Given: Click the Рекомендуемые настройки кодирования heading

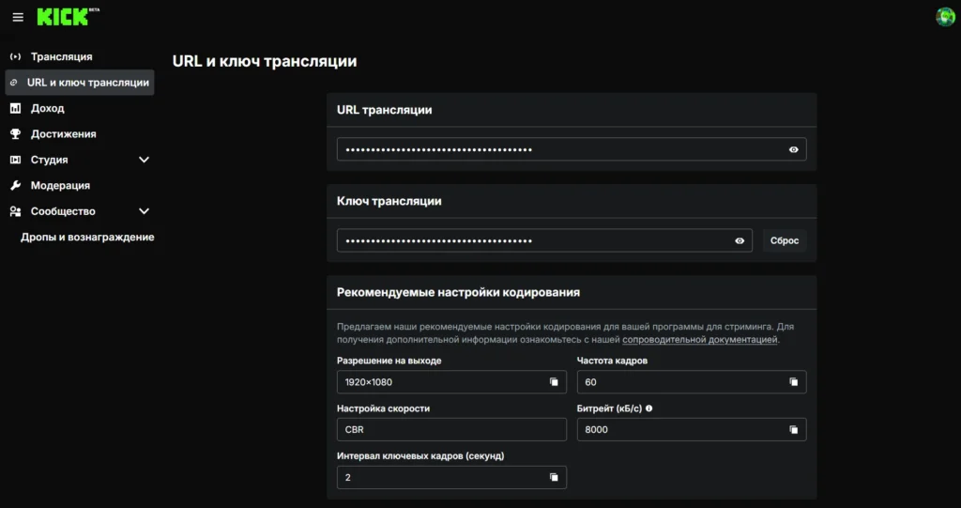Looking at the screenshot, I should [x=458, y=292].
